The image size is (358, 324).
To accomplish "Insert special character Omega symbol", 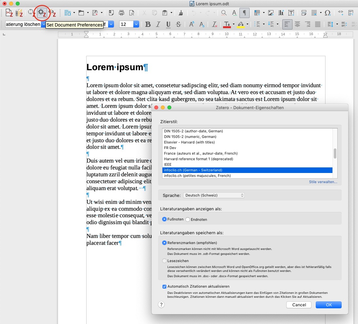I will (327, 13).
